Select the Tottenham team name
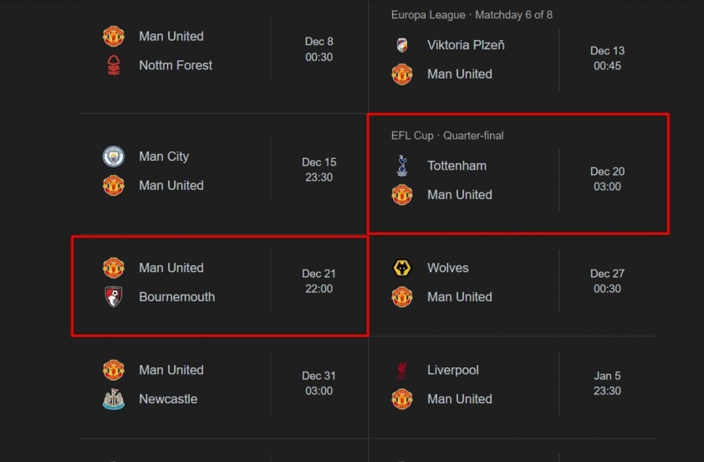Image resolution: width=704 pixels, height=462 pixels. [x=457, y=166]
